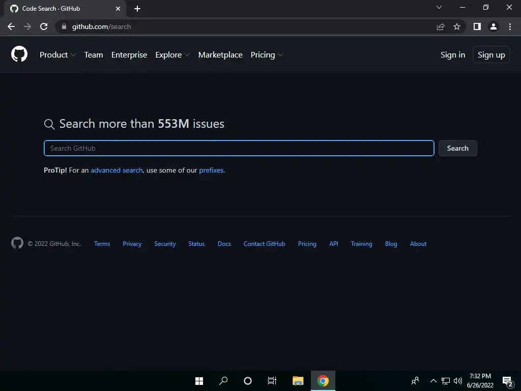Open the prefixes link

click(x=211, y=170)
